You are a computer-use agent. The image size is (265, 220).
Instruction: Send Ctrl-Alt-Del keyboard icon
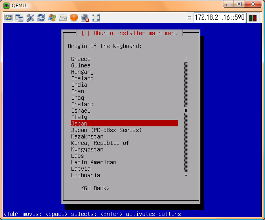click(63, 17)
